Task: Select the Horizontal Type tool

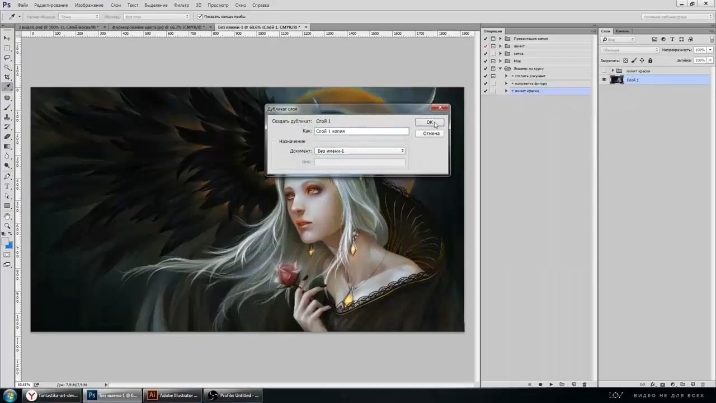Action: tap(7, 186)
